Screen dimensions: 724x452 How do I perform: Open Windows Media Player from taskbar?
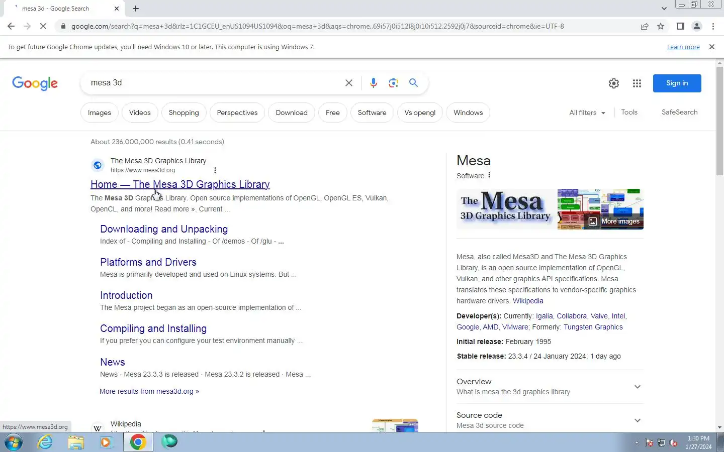tap(106, 442)
